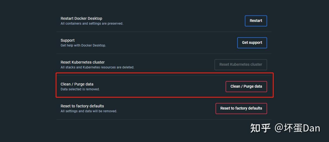Image resolution: width=329 pixels, height=142 pixels.
Task: Select 'All settings and data will be removed' text
Action: [88, 111]
